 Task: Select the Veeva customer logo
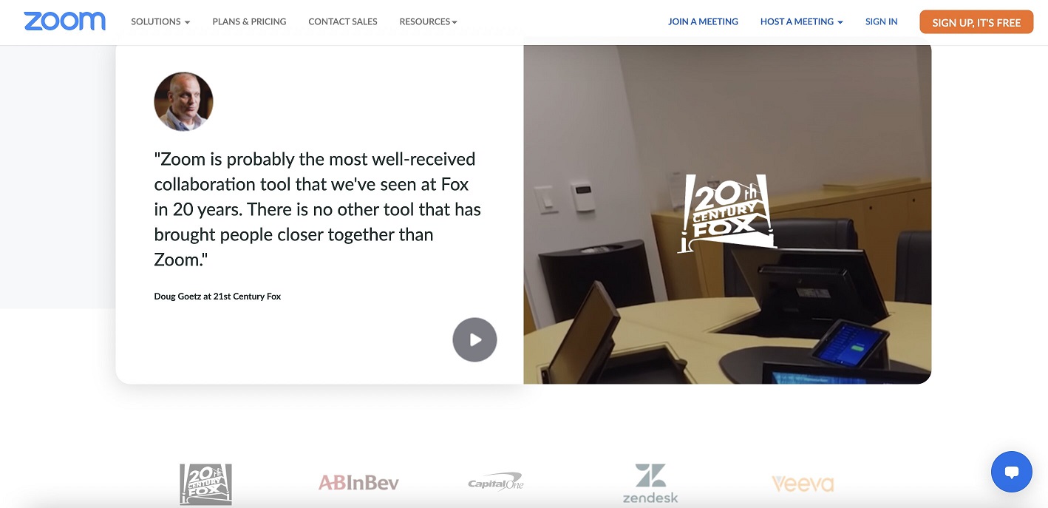coord(803,484)
